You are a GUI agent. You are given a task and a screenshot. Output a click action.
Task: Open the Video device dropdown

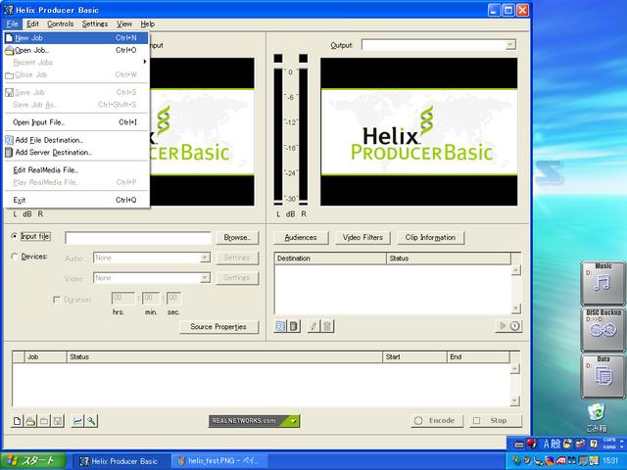tap(205, 278)
